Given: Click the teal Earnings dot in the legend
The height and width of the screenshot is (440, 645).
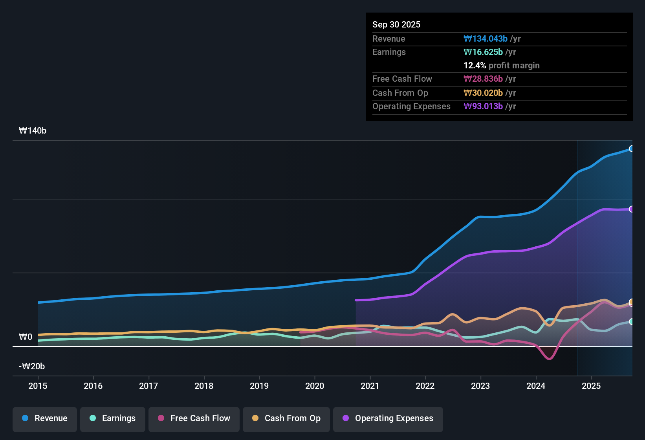Looking at the screenshot, I should coord(93,418).
